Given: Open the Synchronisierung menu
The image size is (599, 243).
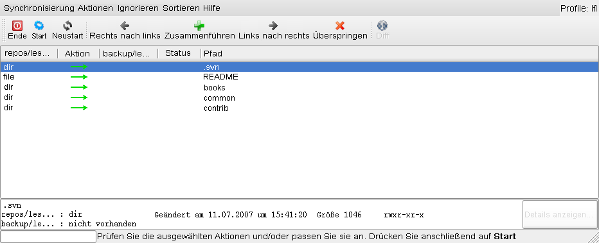Looking at the screenshot, I should (x=39, y=8).
